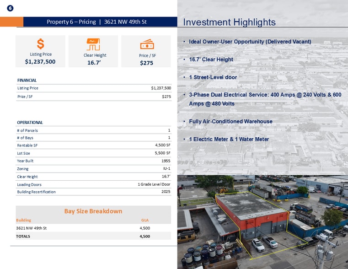
Task: Click the TOTALS 4,500 row
Action: (x=93, y=236)
